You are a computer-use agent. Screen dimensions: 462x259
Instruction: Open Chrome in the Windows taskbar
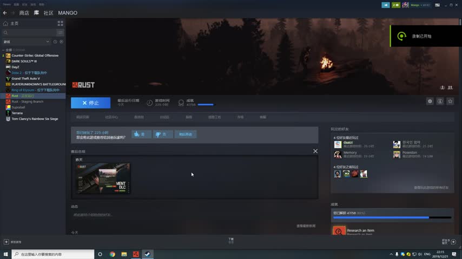click(113, 254)
